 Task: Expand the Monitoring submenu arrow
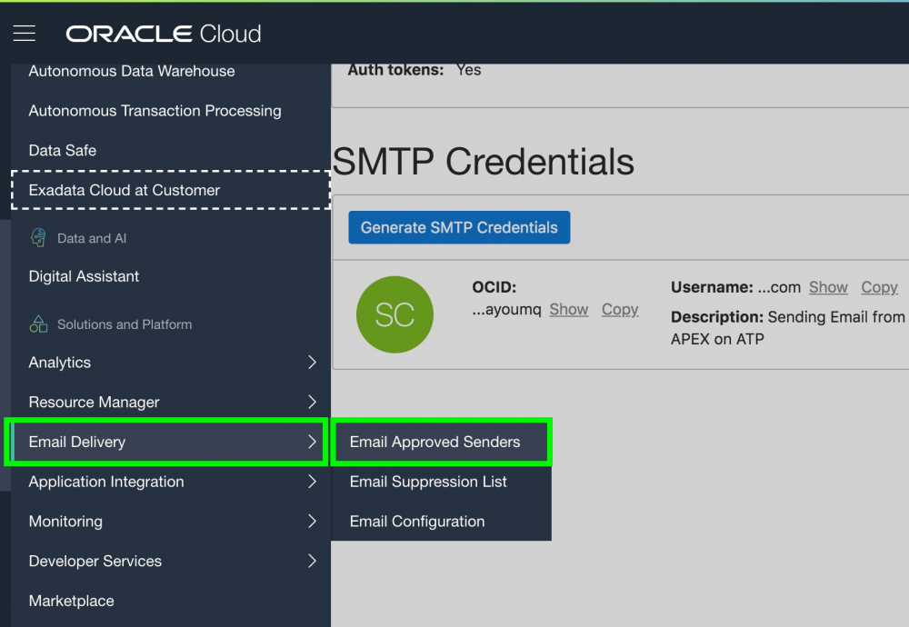coord(312,522)
